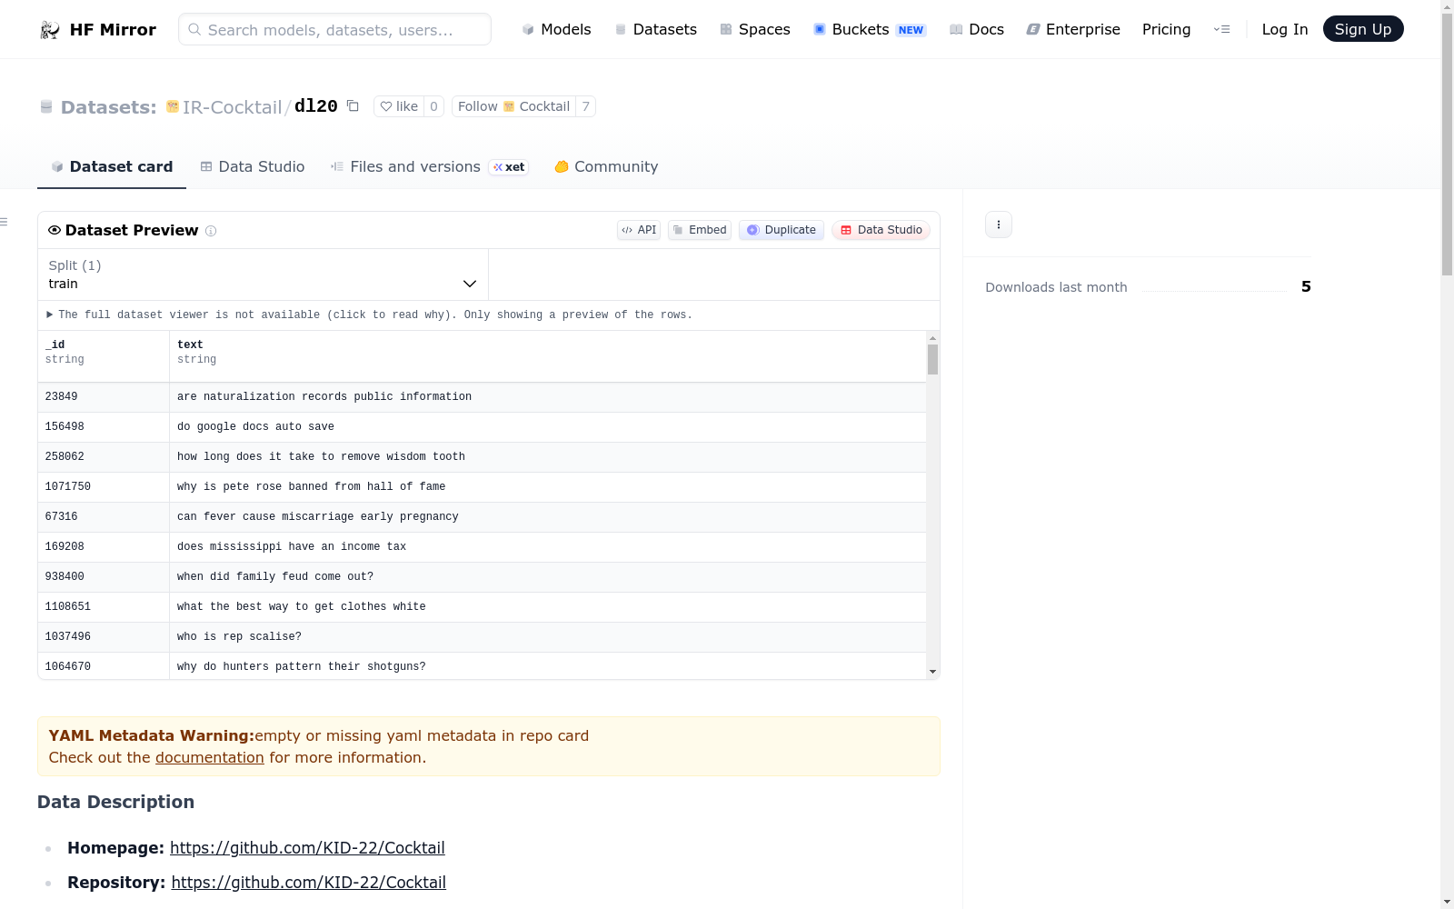Select cell 'do google docs auto save'
The height and width of the screenshot is (909, 1454).
click(548, 427)
